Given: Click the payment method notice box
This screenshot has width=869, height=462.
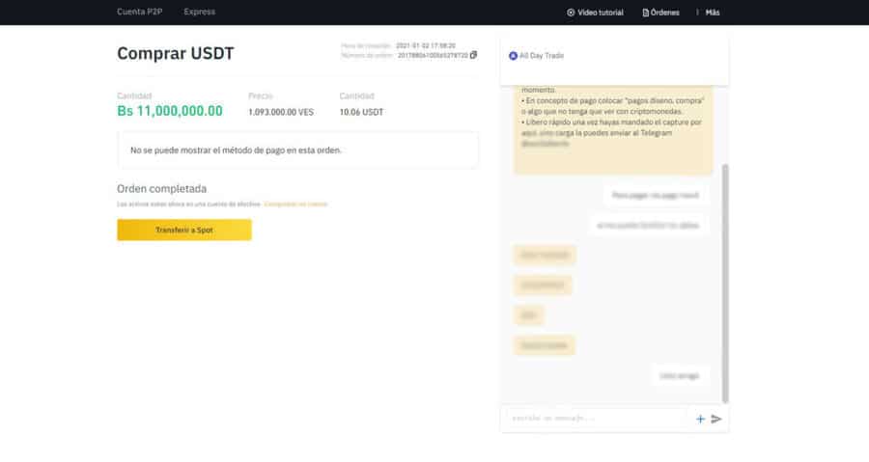Looking at the screenshot, I should pos(297,150).
